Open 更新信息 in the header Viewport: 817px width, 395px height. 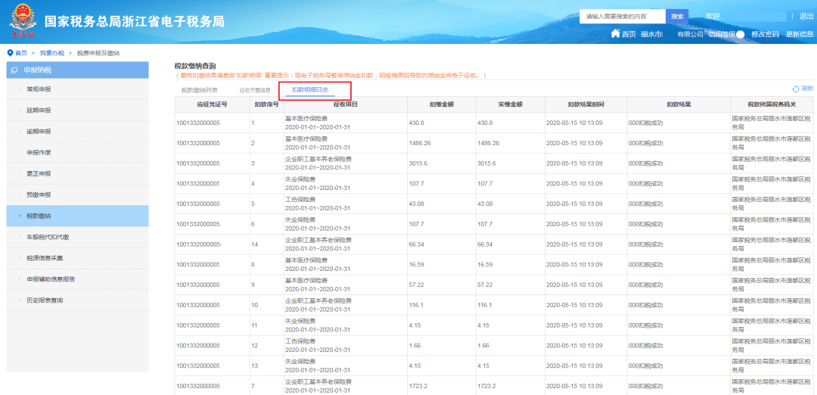point(800,34)
